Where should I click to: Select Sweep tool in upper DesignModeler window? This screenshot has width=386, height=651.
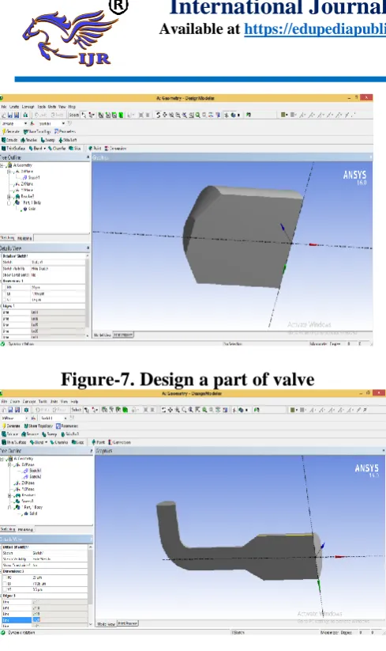tap(48, 140)
